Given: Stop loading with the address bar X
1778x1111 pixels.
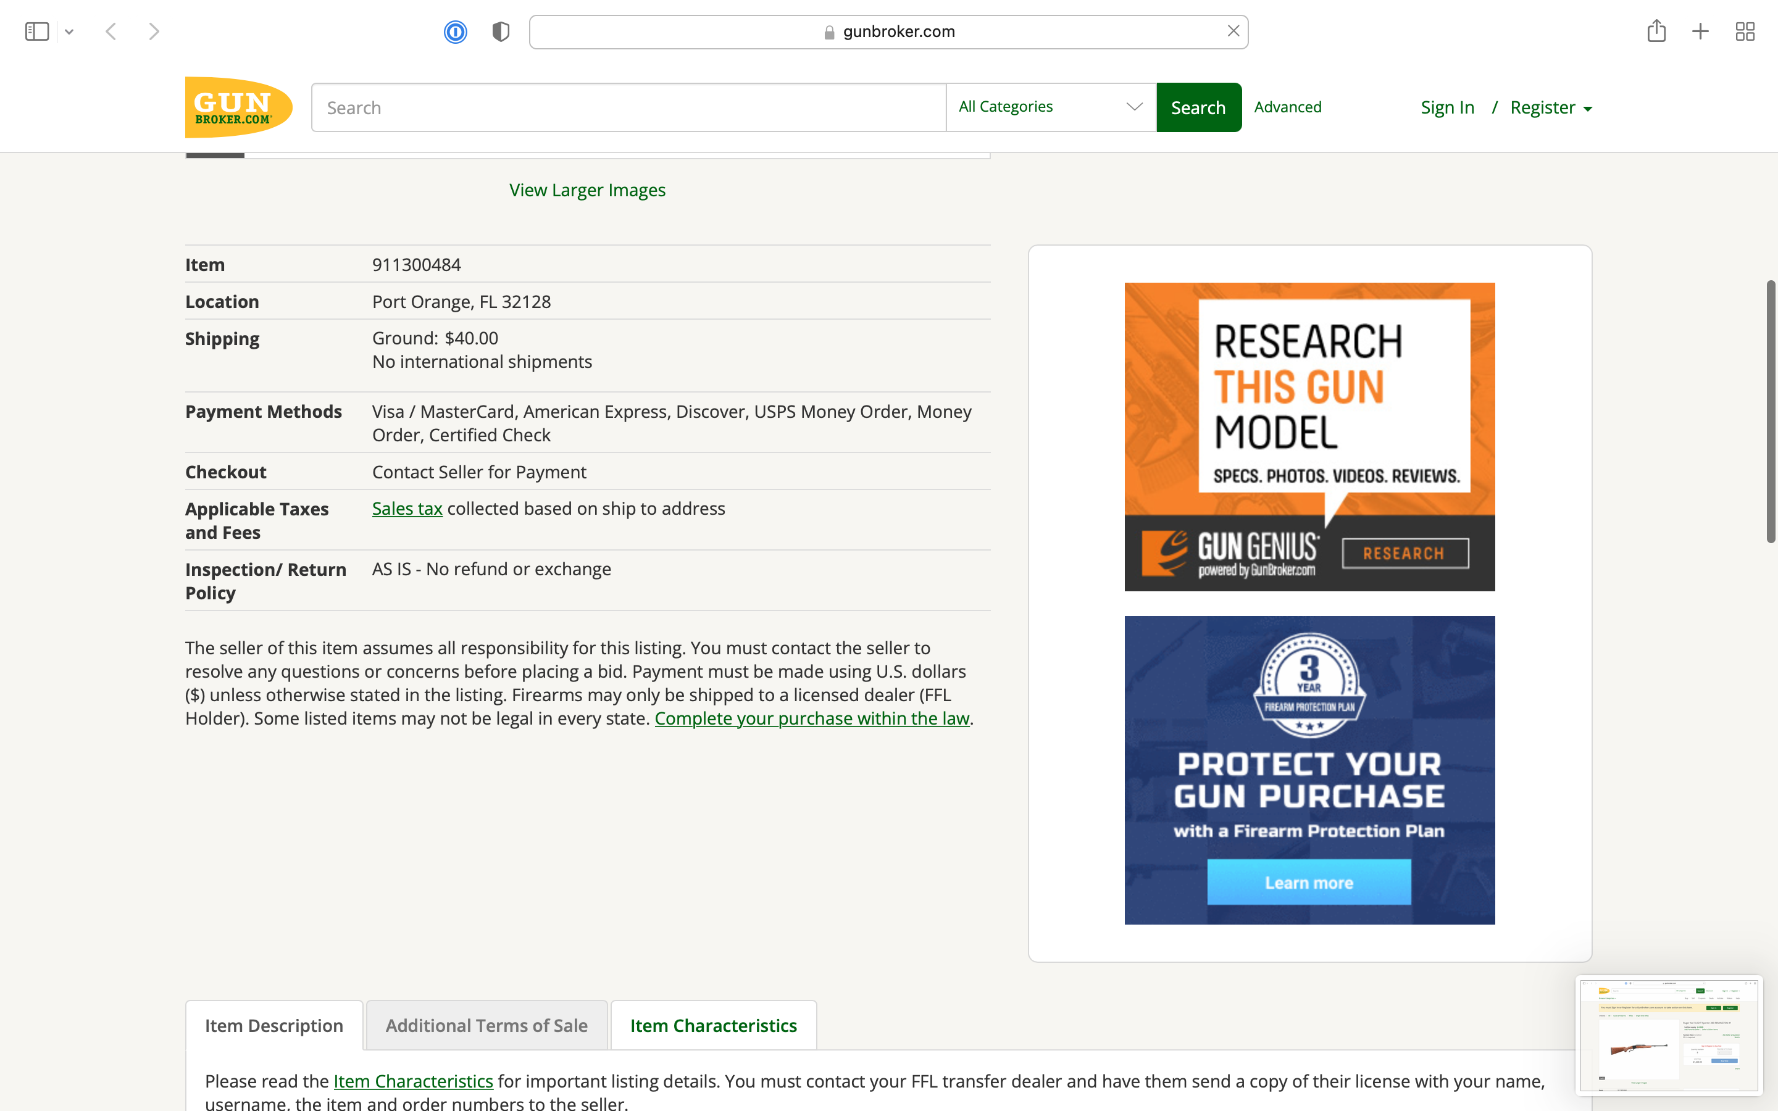Looking at the screenshot, I should tap(1233, 31).
